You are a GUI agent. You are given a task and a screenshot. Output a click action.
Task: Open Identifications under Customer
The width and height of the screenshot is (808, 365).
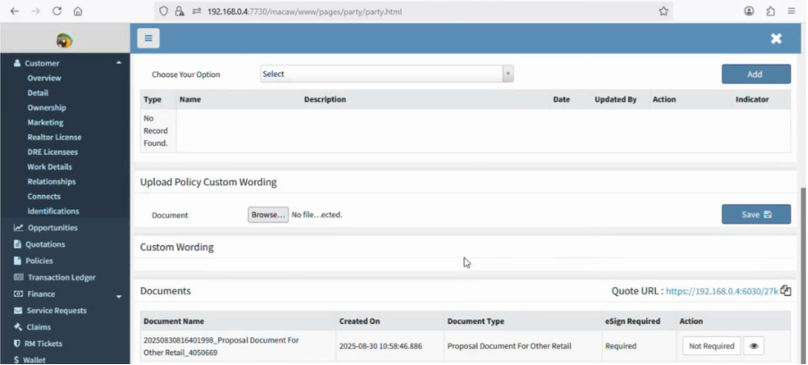[53, 211]
